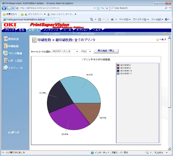Viewport: 173px width, 156px height.
Task: Click the ログアウト link
Action: point(120,34)
